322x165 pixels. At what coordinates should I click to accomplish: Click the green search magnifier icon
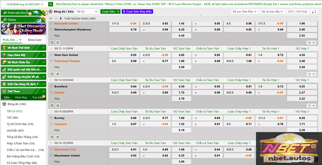pos(50,4)
